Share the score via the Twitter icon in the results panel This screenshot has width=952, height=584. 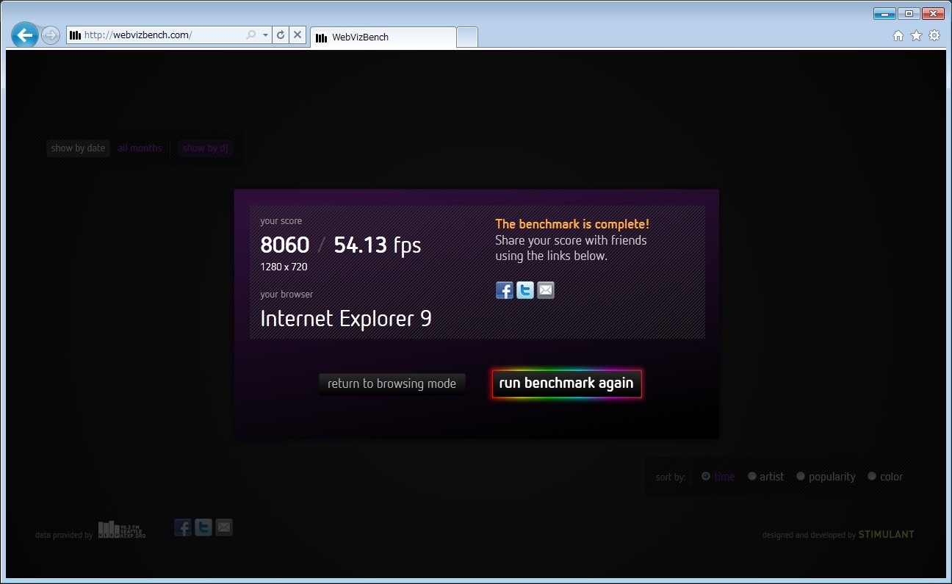525,290
